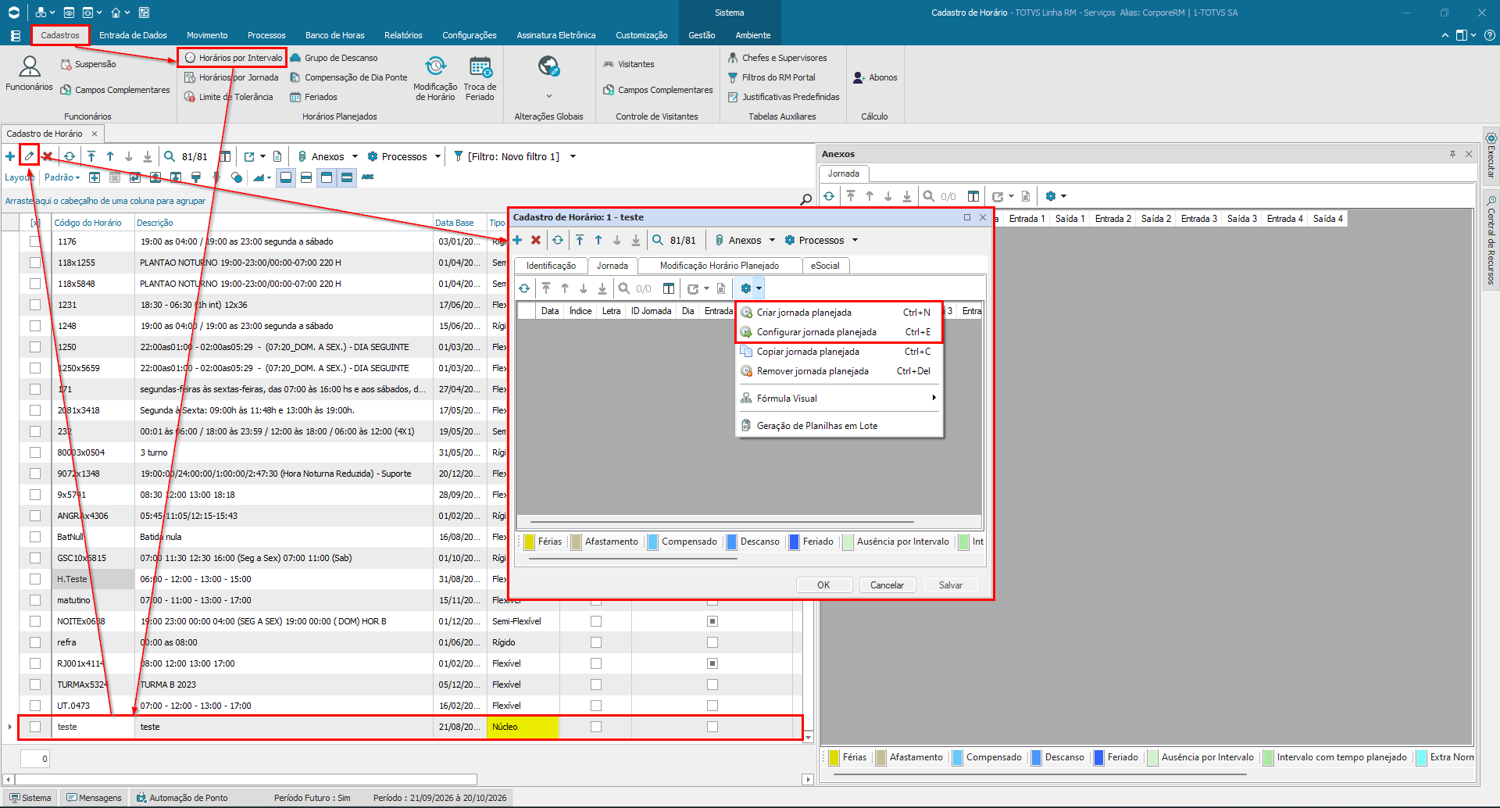1500x808 pixels.
Task: Click the Abonos ribbon icon
Action: (x=875, y=77)
